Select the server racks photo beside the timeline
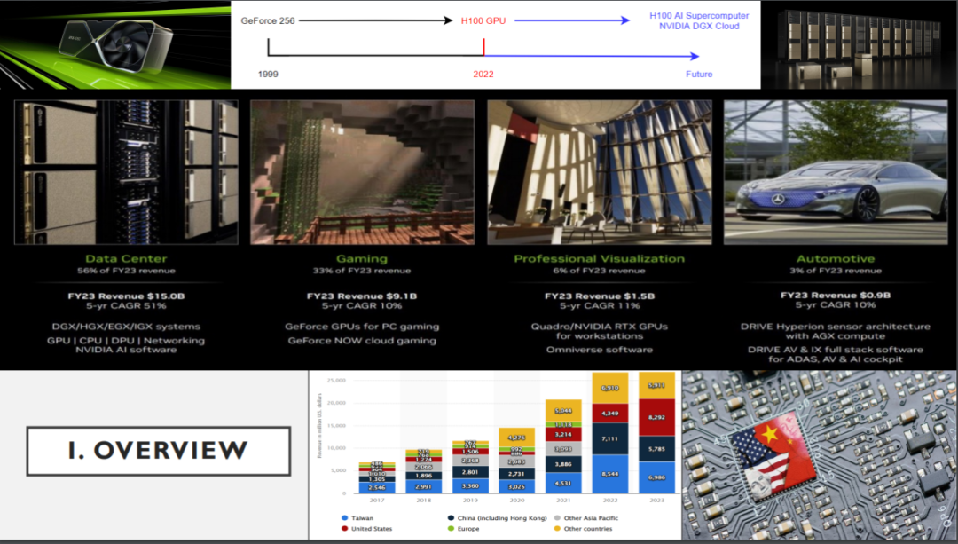 [859, 45]
